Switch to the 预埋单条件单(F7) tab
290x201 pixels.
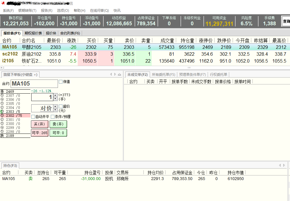pyautogui.click(x=192, y=75)
